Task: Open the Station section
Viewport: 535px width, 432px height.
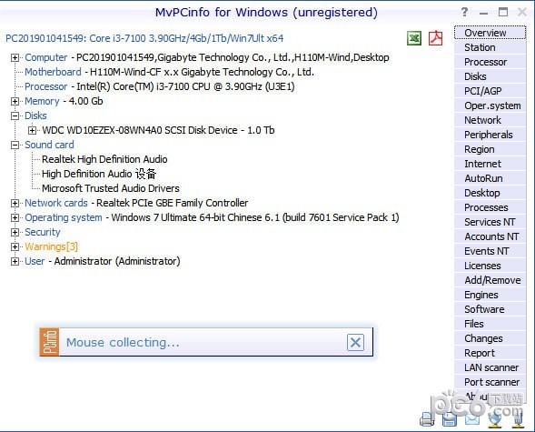Action: tap(490, 47)
